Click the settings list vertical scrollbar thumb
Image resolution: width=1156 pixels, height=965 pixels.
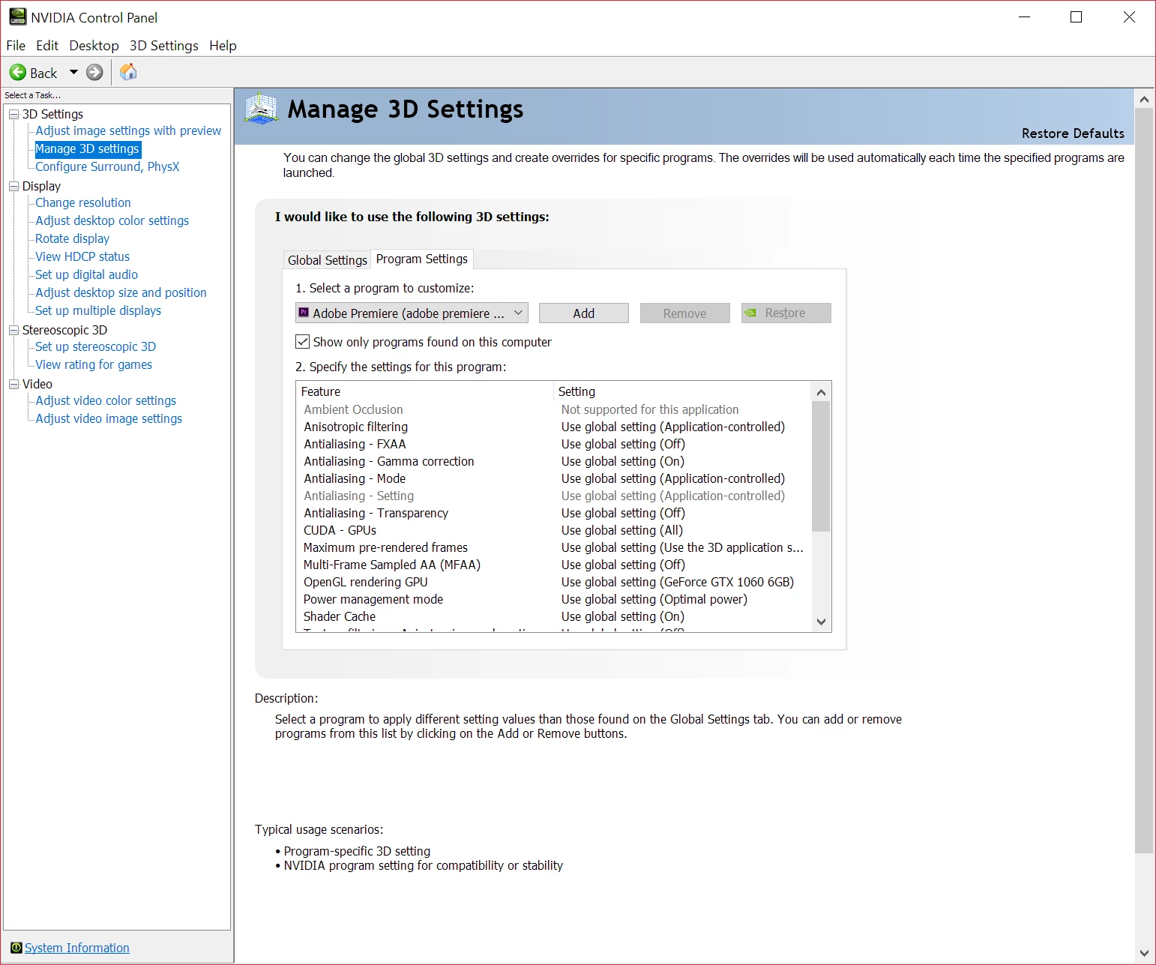[821, 466]
